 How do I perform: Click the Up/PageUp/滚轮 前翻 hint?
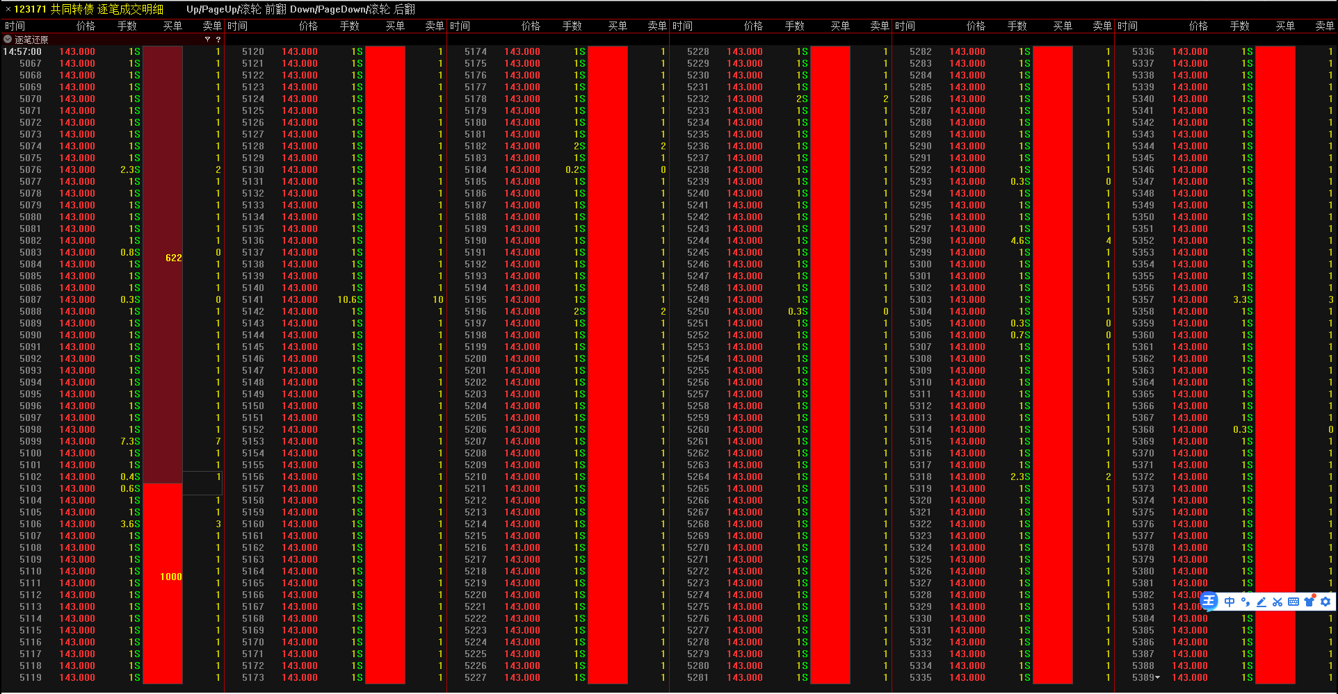pos(236,9)
